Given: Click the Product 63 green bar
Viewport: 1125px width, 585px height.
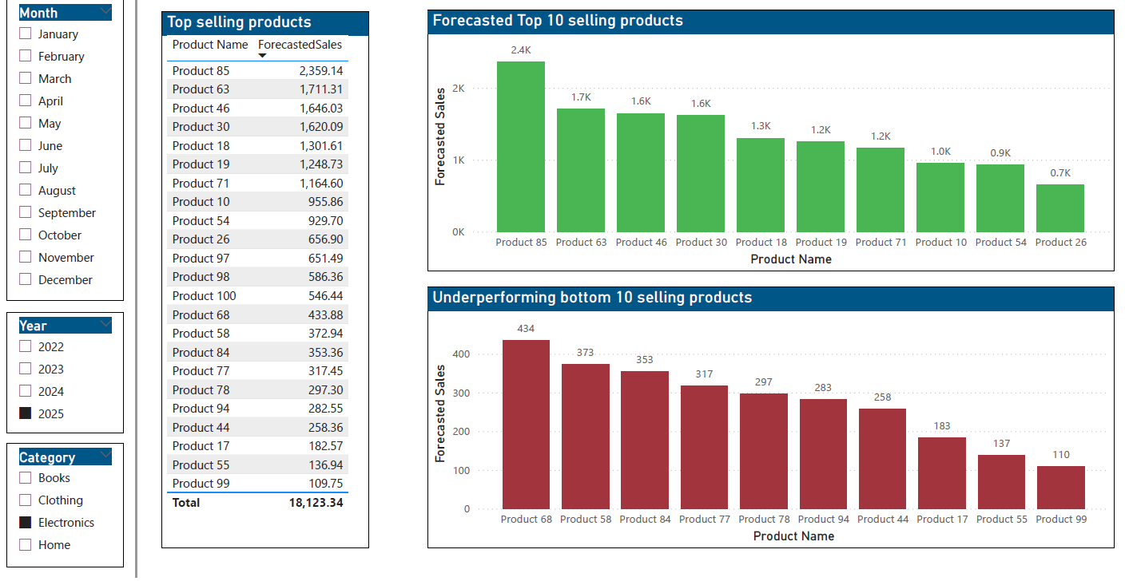Looking at the screenshot, I should coord(581,170).
